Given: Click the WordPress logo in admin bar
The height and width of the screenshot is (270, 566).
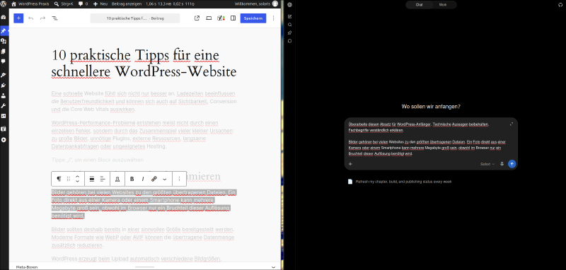Looking at the screenshot, I should [x=4, y=4].
